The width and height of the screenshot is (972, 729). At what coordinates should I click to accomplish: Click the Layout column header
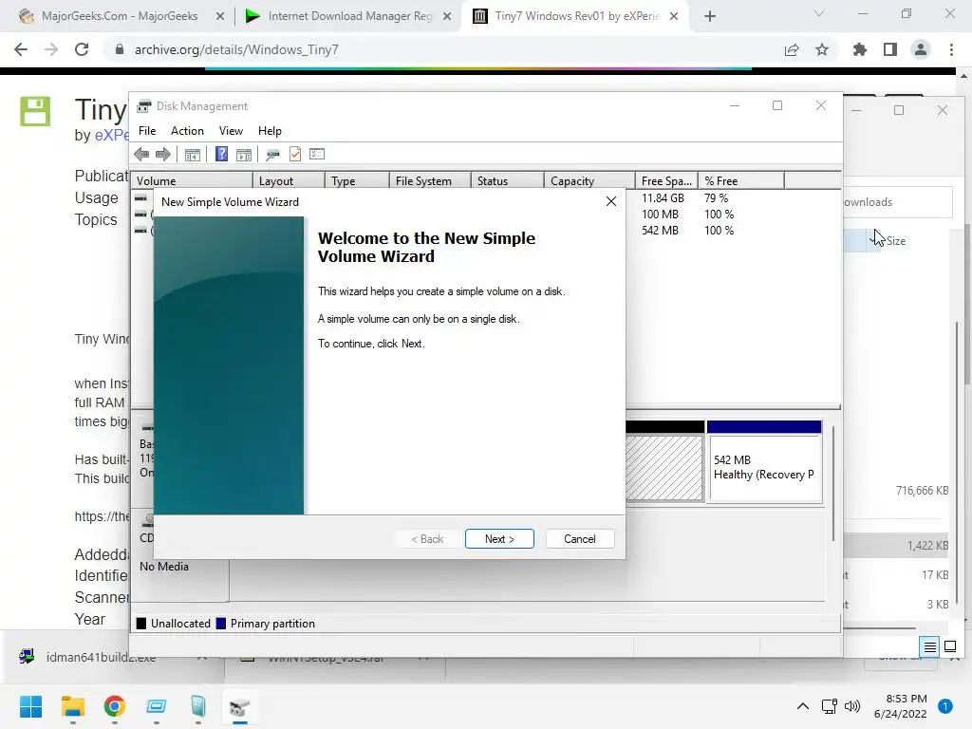[x=289, y=181]
